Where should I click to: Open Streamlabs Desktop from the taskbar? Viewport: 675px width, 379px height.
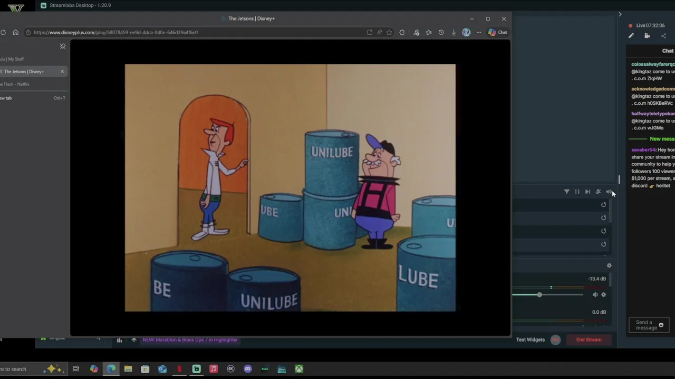tap(197, 369)
